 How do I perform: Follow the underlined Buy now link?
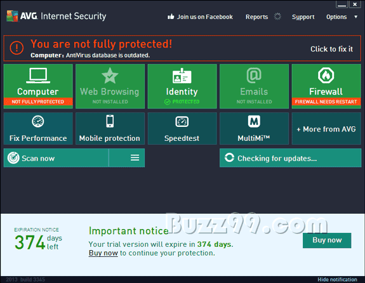(x=103, y=253)
